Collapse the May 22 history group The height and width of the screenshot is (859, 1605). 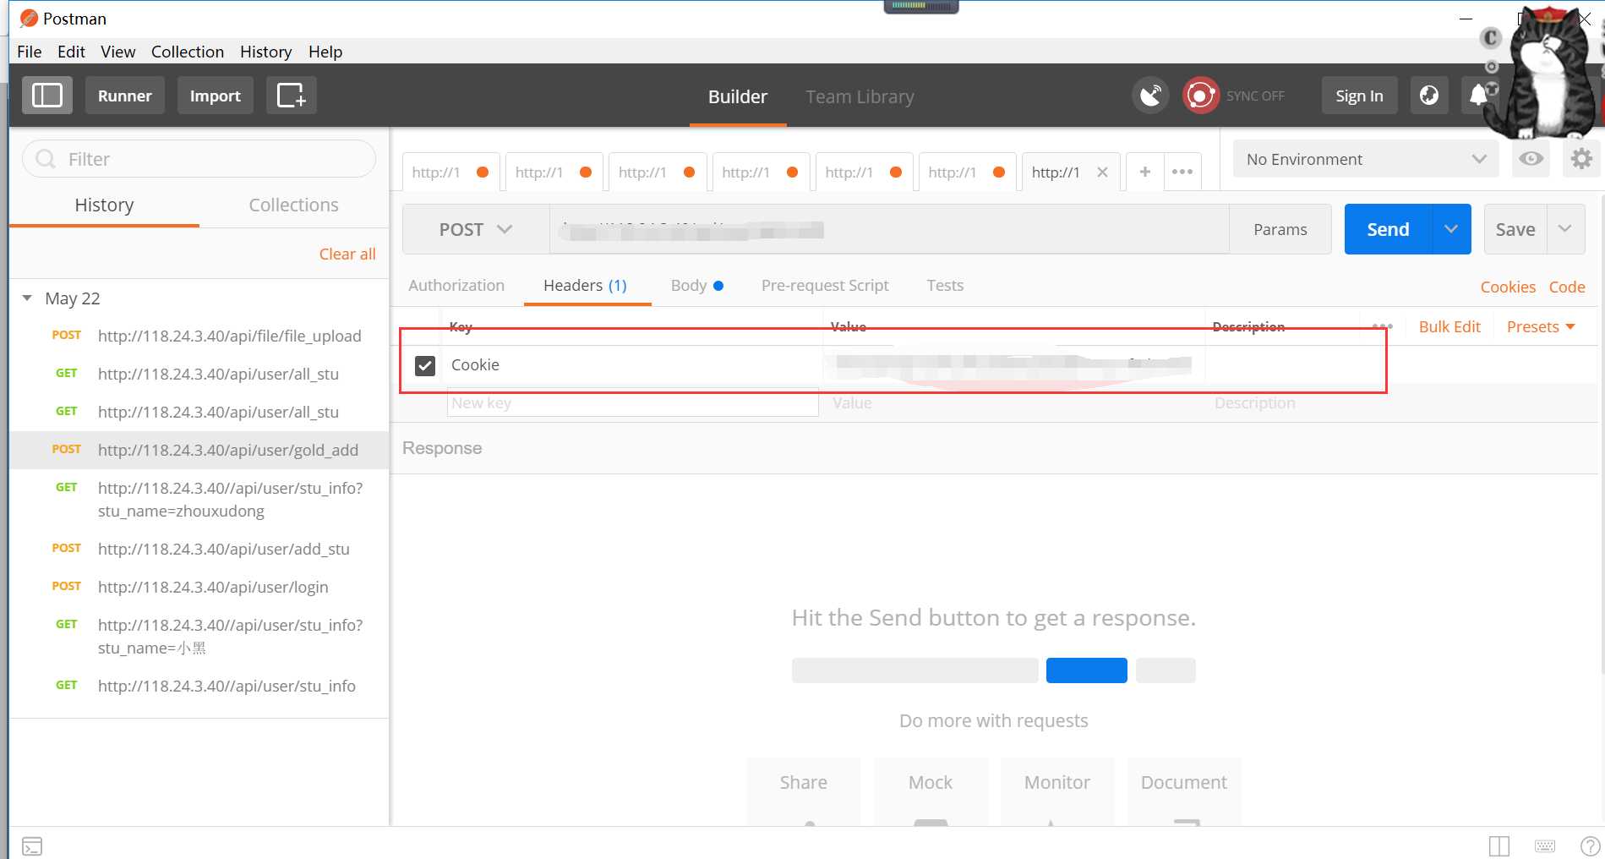pyautogui.click(x=27, y=298)
